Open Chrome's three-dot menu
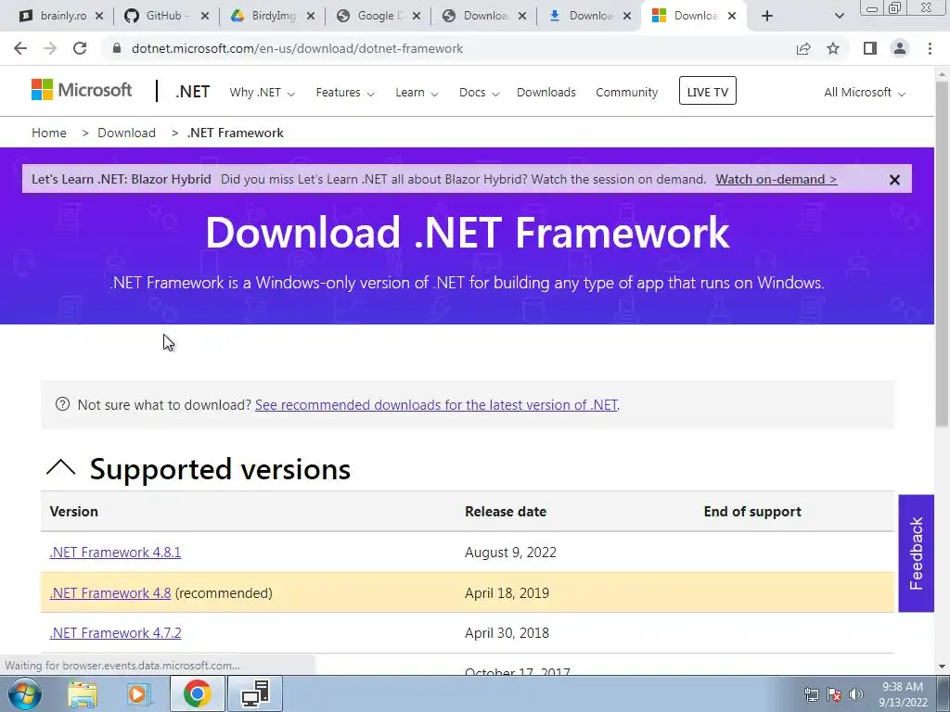950x712 pixels. pos(930,48)
